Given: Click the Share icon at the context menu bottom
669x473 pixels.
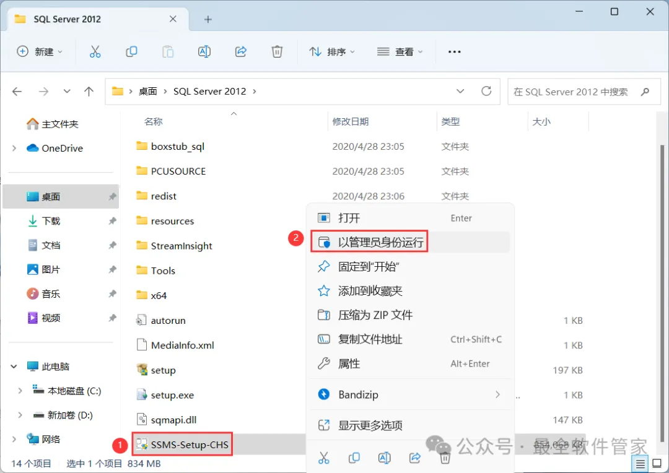Looking at the screenshot, I should tap(414, 458).
